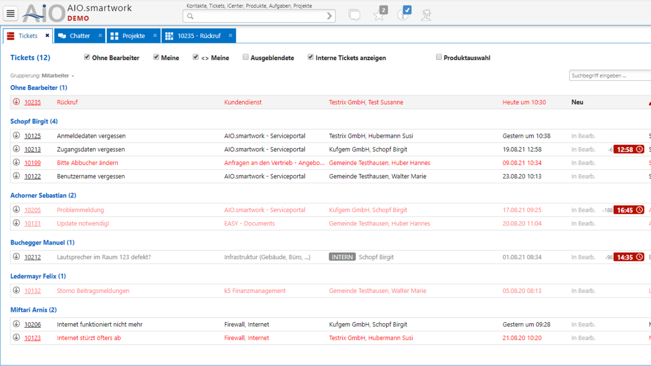Open ticket number 10206 link
The height and width of the screenshot is (366, 651).
[x=33, y=324]
